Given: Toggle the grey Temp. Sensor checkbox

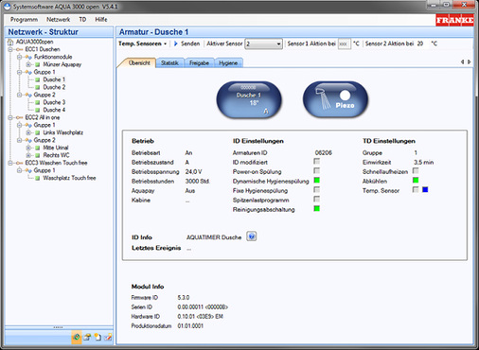Looking at the screenshot, I should tap(416, 190).
